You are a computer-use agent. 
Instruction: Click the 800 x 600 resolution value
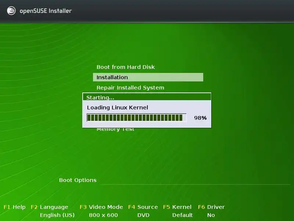point(103,215)
